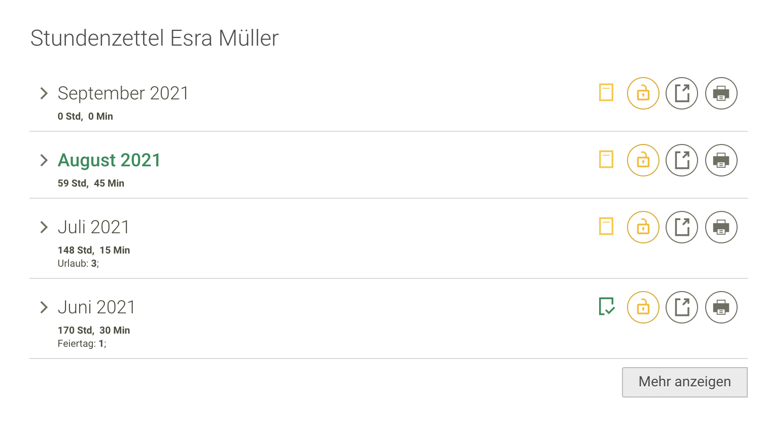Open export icon for August 2021
Image resolution: width=764 pixels, height=432 pixels.
(x=682, y=160)
